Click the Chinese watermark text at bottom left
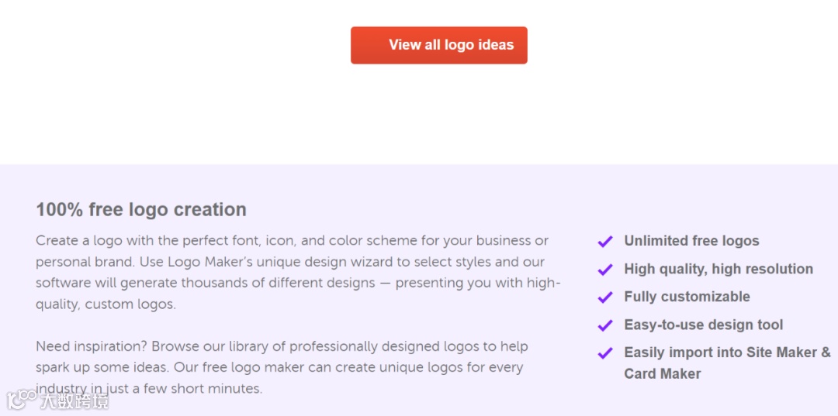 click(x=74, y=401)
